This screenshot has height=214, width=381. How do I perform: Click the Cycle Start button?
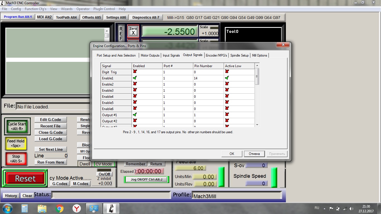[x=17, y=126]
